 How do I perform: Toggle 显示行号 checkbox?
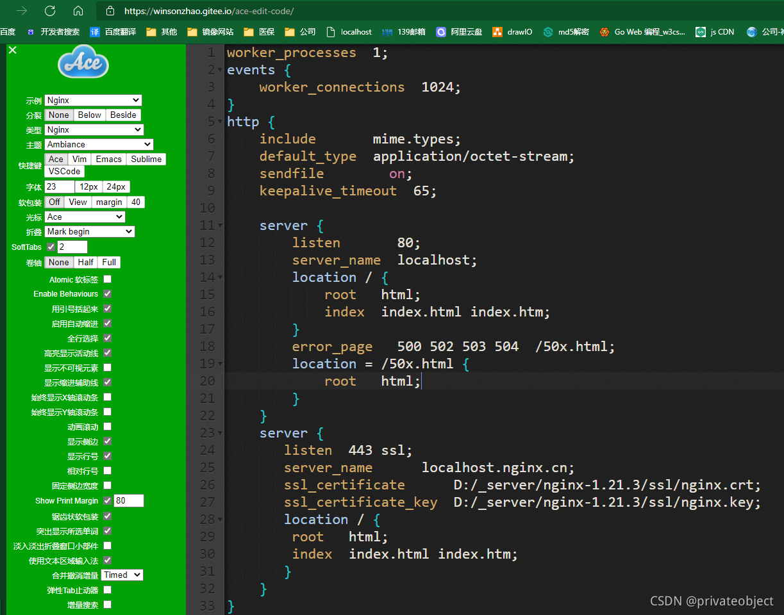click(x=107, y=455)
